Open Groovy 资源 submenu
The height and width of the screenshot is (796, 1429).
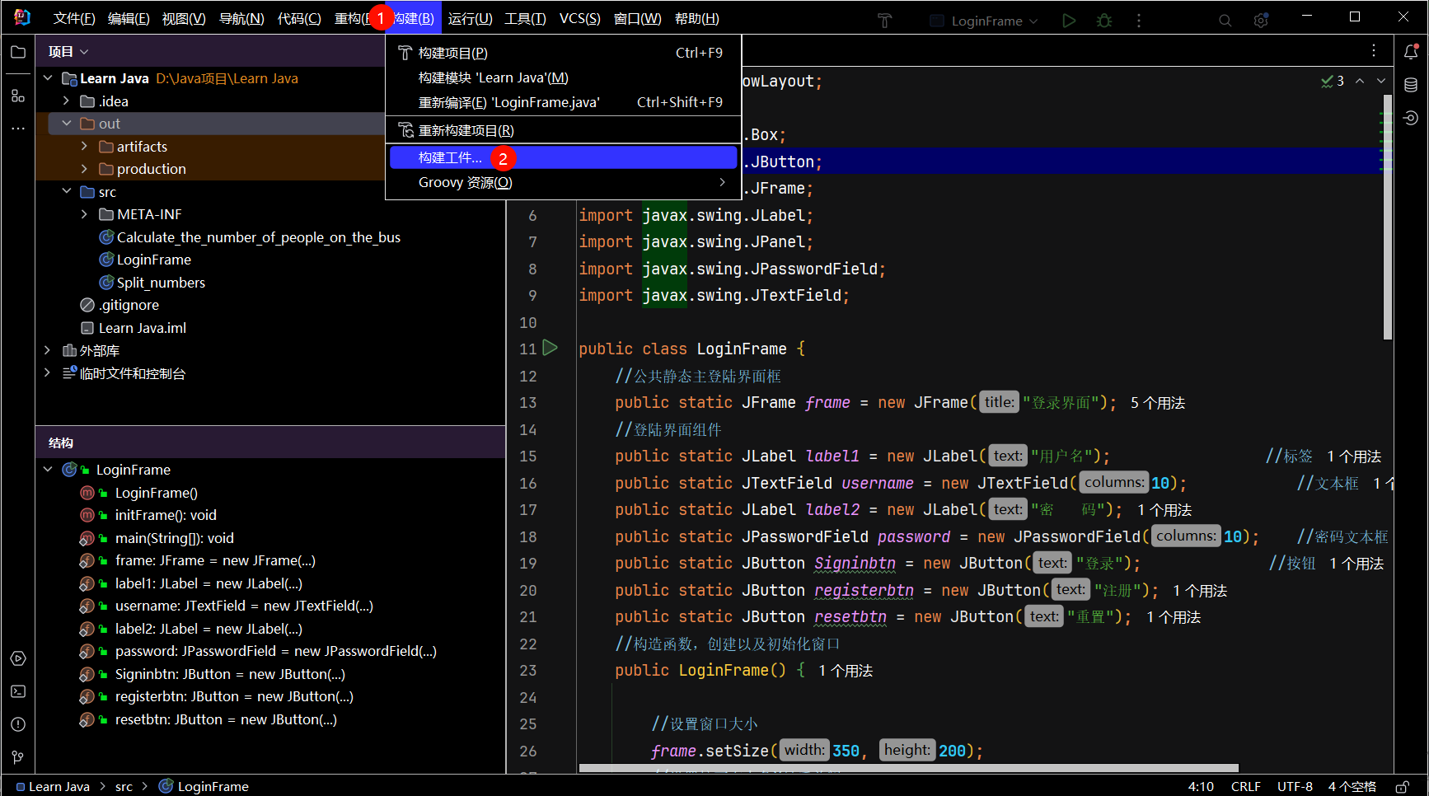pyautogui.click(x=564, y=182)
